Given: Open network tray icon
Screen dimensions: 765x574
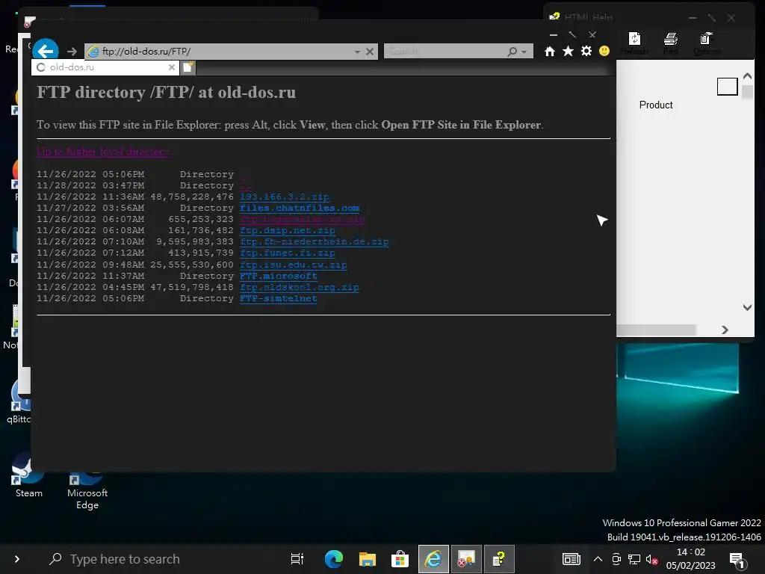Looking at the screenshot, I should 634,559.
